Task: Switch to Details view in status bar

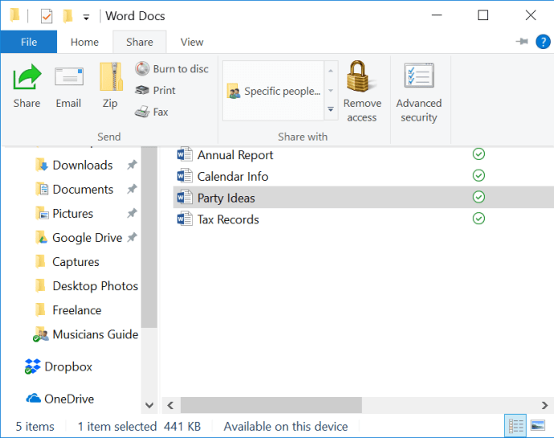Action: tap(515, 426)
